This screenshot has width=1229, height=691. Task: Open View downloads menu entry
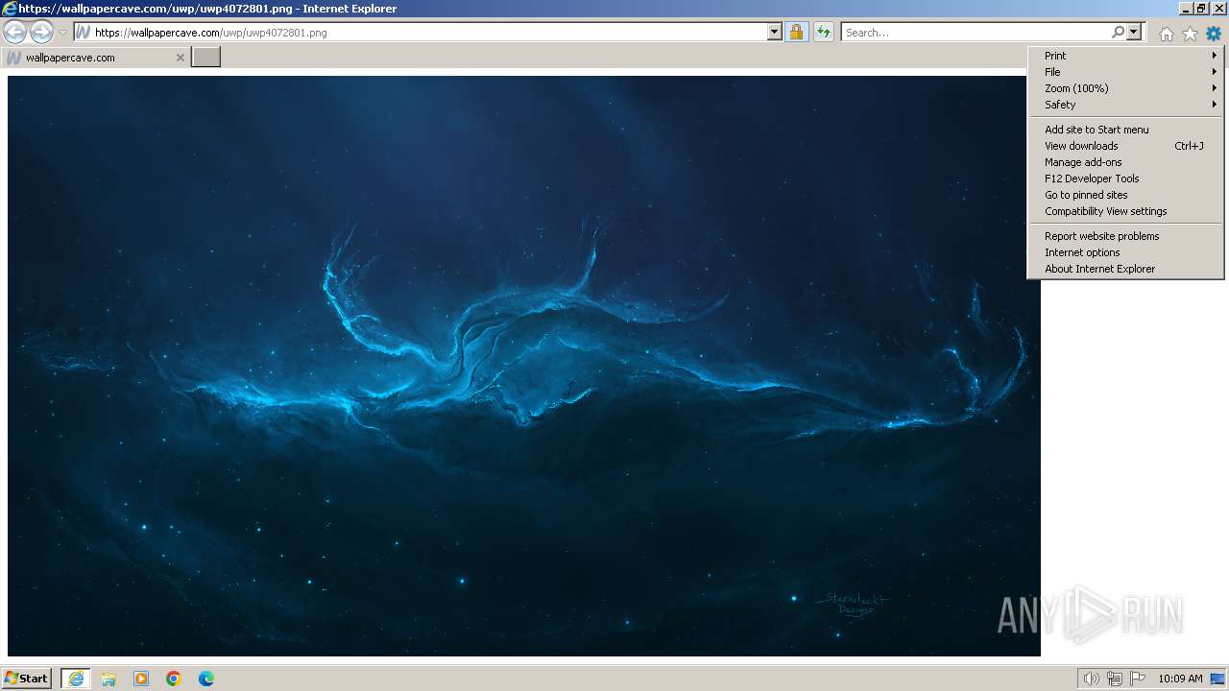coord(1124,146)
